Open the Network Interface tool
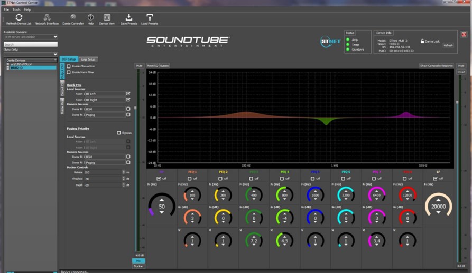 (x=47, y=18)
